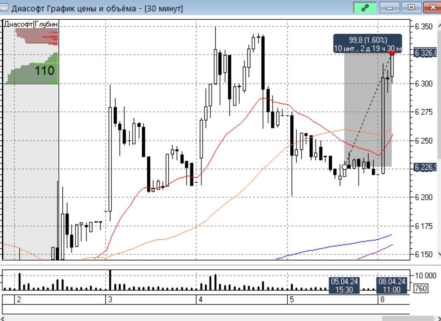This screenshot has height=321, width=441.
Task: Click day 5 on the time axis
Action: 292,299
